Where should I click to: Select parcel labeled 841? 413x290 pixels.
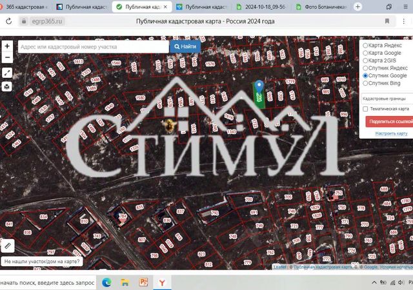pos(9,224)
